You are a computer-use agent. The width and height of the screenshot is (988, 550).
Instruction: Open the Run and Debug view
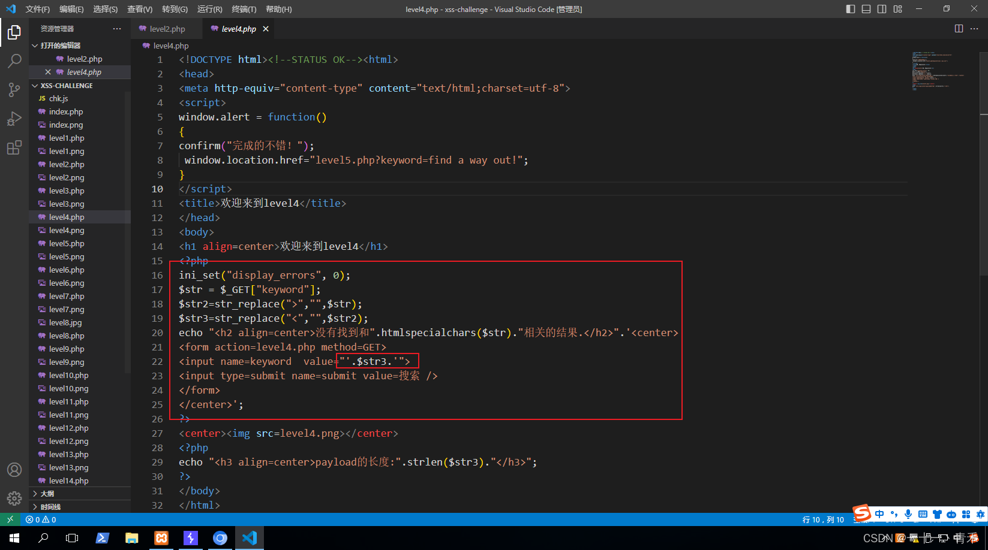(x=14, y=119)
